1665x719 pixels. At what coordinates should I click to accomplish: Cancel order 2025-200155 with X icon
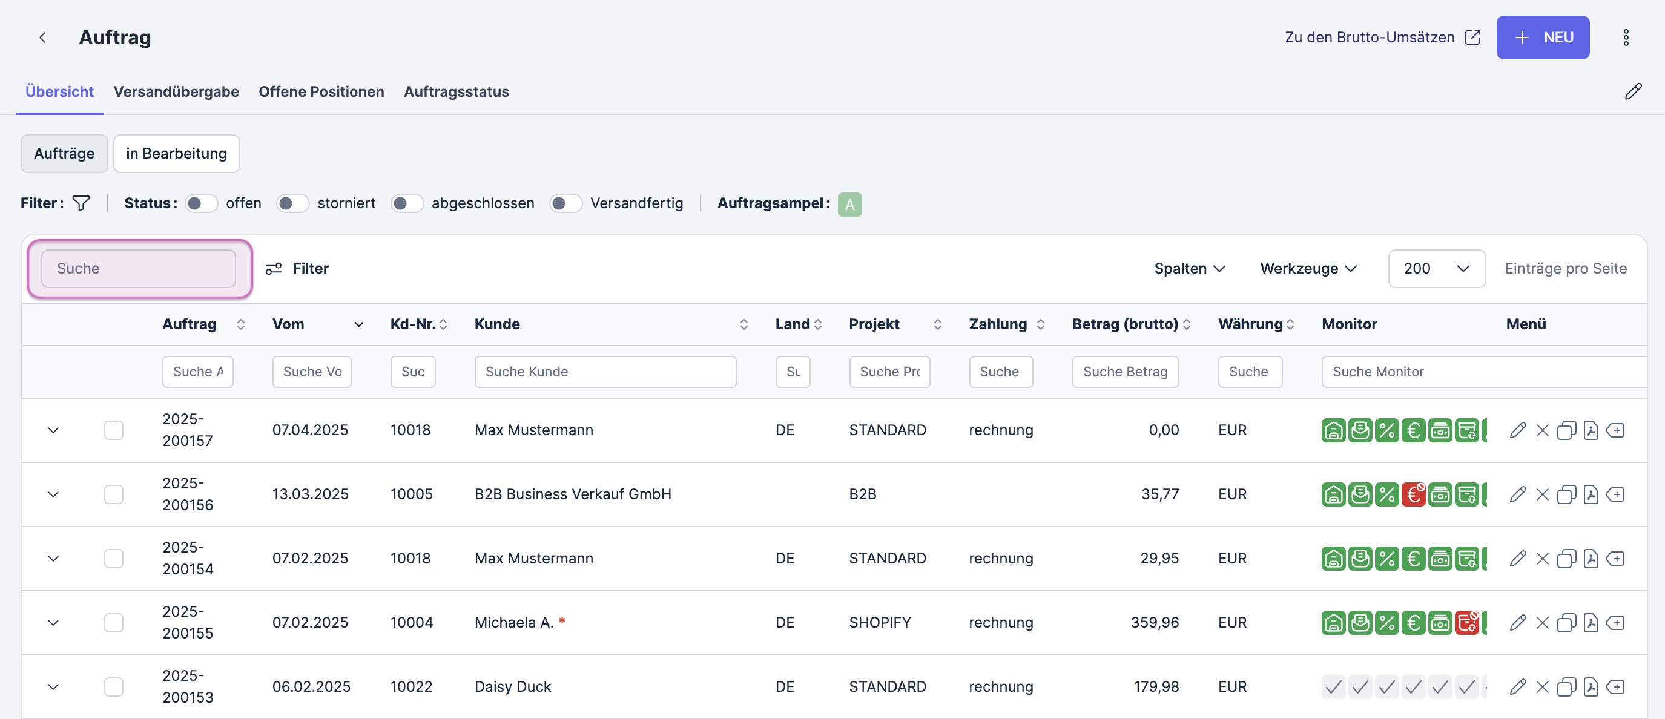[x=1542, y=623]
